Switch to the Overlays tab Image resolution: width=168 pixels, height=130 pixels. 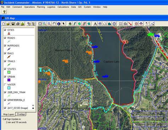pos(21,114)
